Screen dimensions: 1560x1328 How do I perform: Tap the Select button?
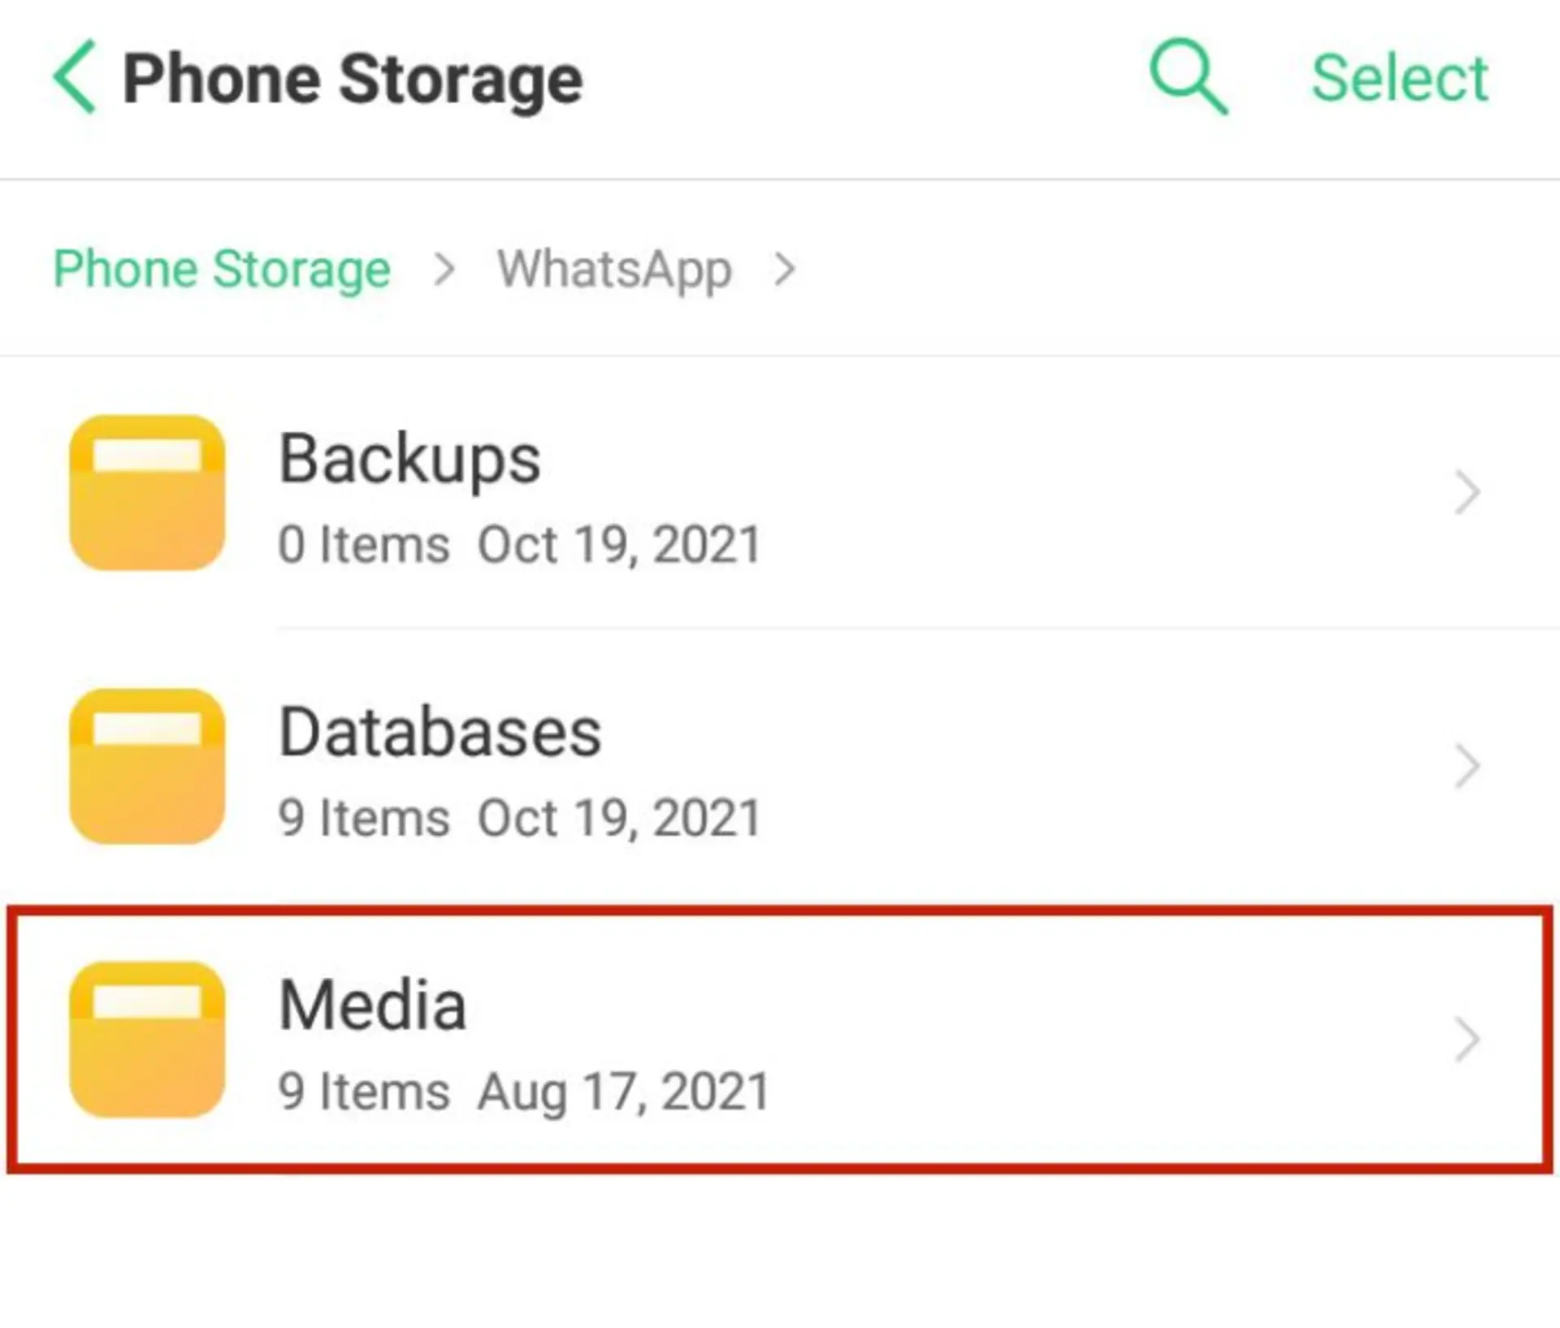(x=1400, y=78)
